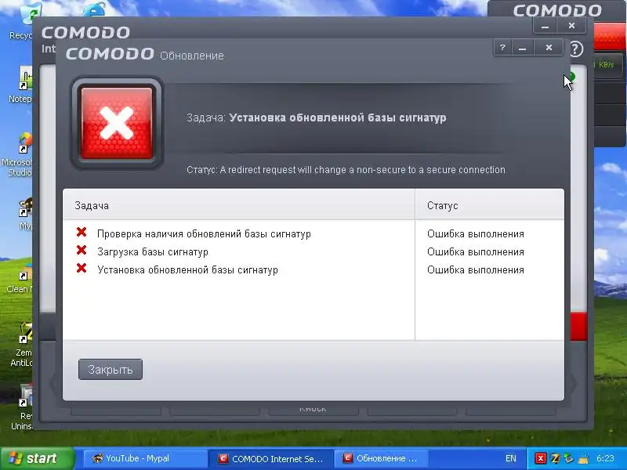Screen dimensions: 627x470
Task: Click red X beside Установка обновленной базы сигнатур row
Action: click(82, 268)
